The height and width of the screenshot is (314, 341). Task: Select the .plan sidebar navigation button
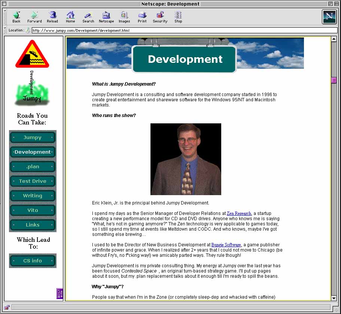click(x=33, y=167)
